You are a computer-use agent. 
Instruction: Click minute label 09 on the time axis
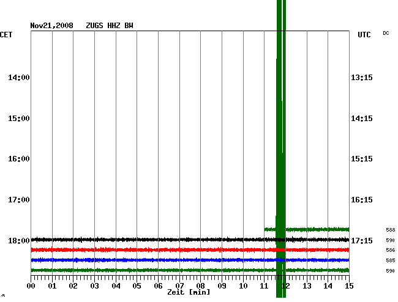[222, 286]
